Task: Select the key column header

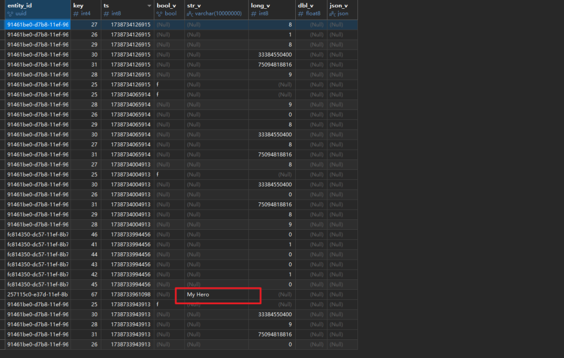Action: click(x=86, y=10)
